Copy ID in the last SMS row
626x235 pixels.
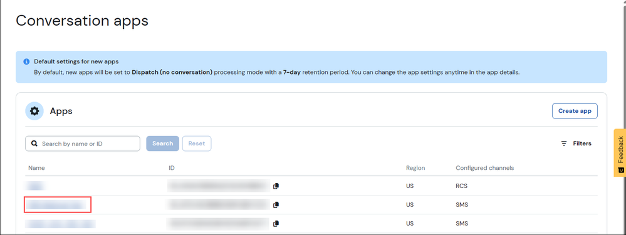coord(276,224)
